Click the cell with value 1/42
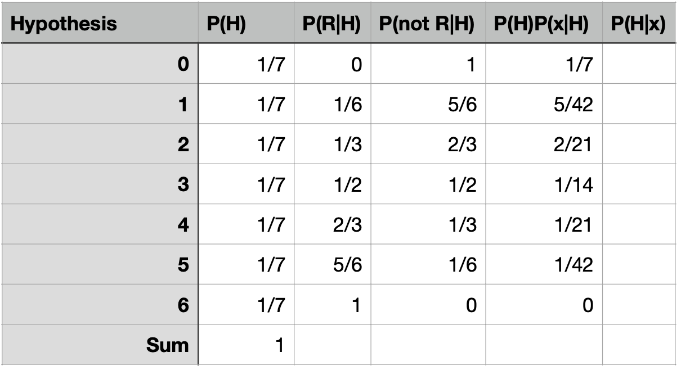Viewport: 681px width, 370px height. pos(544,264)
